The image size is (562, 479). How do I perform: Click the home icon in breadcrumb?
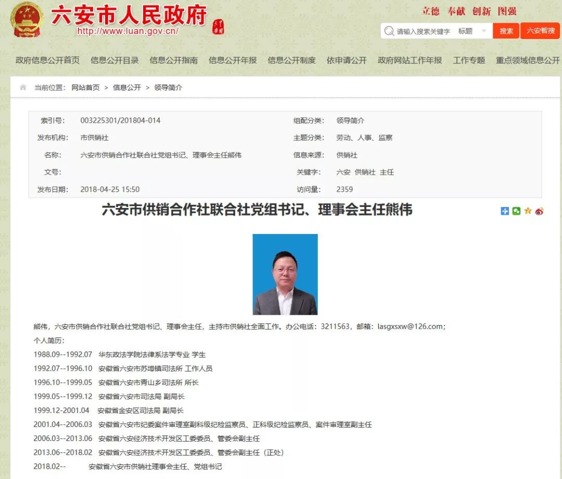tap(23, 87)
